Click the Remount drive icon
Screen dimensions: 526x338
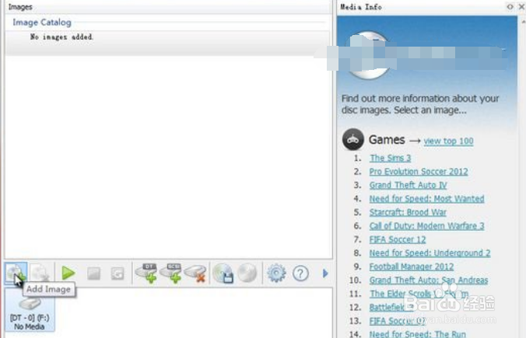[x=117, y=274]
